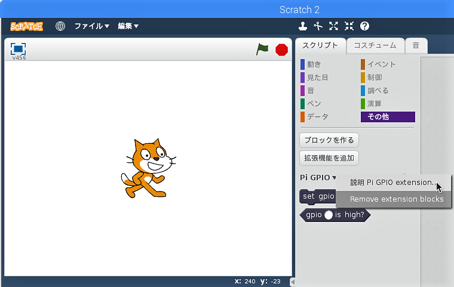Open the block help question mark tool
This screenshot has height=287, width=454.
click(364, 26)
